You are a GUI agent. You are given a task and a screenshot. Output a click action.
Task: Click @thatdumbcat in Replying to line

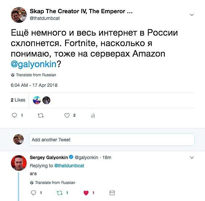69,166
